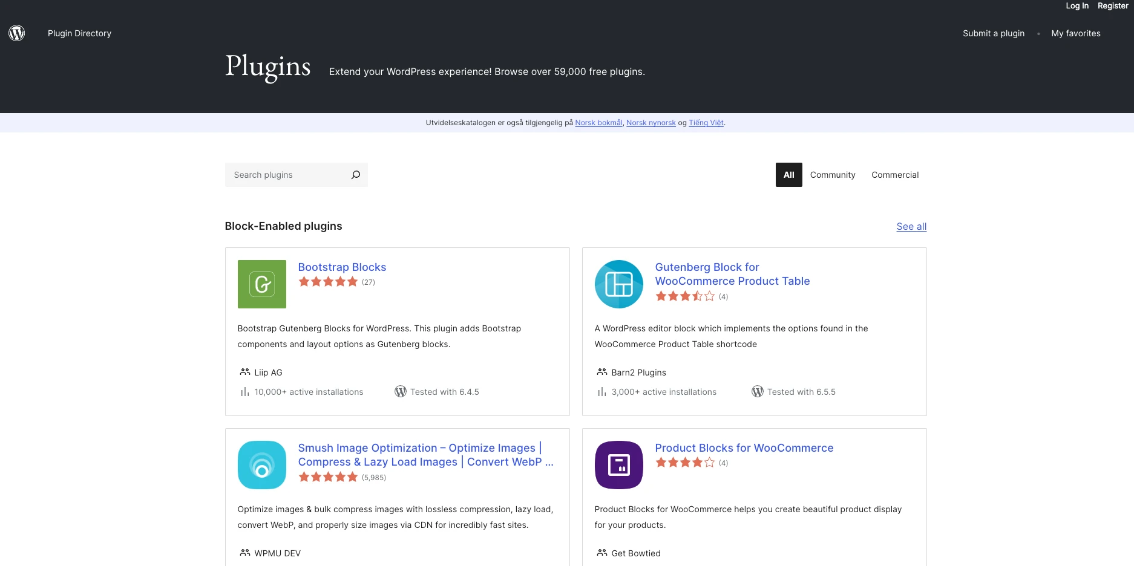Click See all for Block-Enabled plugins
The width and height of the screenshot is (1134, 566).
pos(911,226)
